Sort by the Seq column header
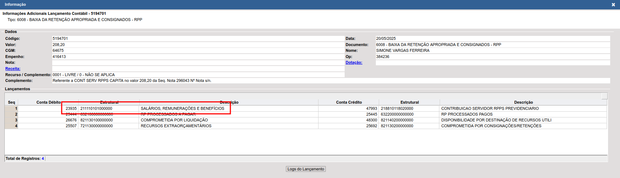The height and width of the screenshot is (178, 620). tap(12, 102)
